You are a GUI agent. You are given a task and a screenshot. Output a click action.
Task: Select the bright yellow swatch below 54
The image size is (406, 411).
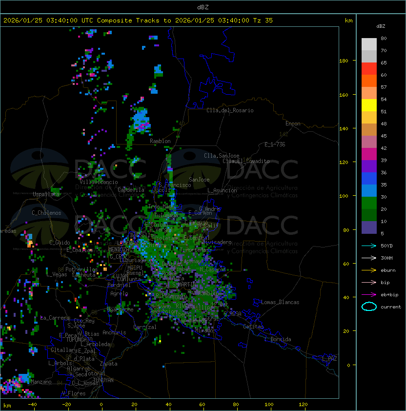pyautogui.click(x=369, y=105)
